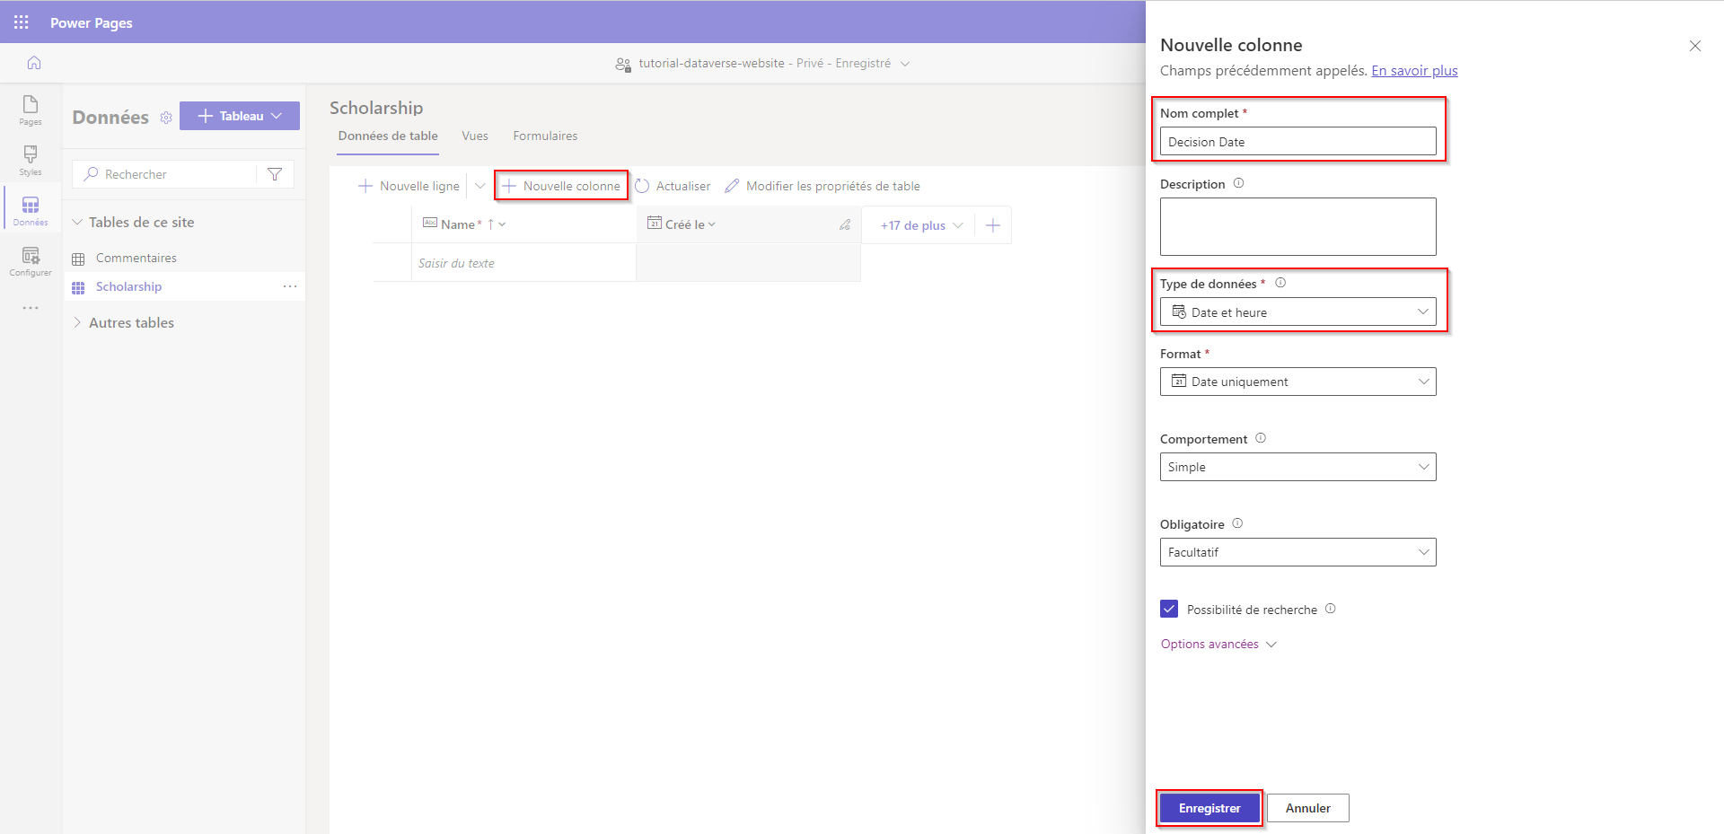This screenshot has width=1724, height=834.
Task: Click the filter funnel icon beside search
Action: [275, 174]
